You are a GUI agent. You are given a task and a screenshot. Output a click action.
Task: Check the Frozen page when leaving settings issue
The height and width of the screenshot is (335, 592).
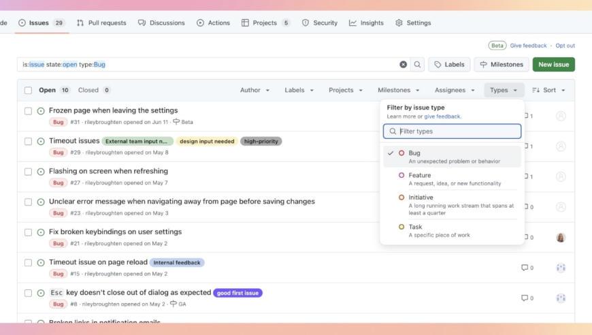[x=29, y=111]
